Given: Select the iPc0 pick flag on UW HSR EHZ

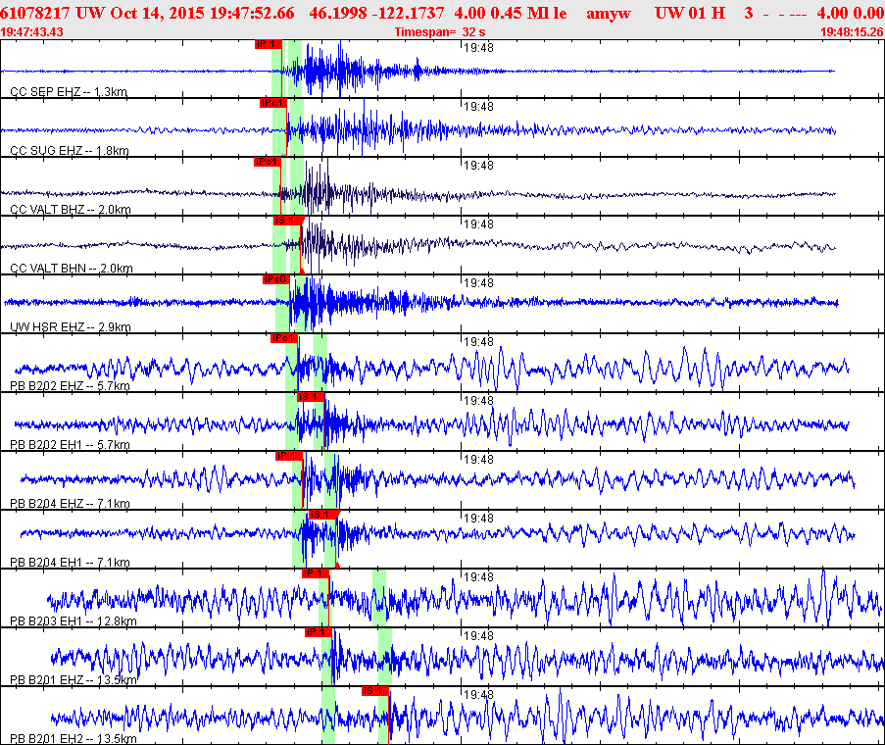Looking at the screenshot, I should click(x=276, y=279).
